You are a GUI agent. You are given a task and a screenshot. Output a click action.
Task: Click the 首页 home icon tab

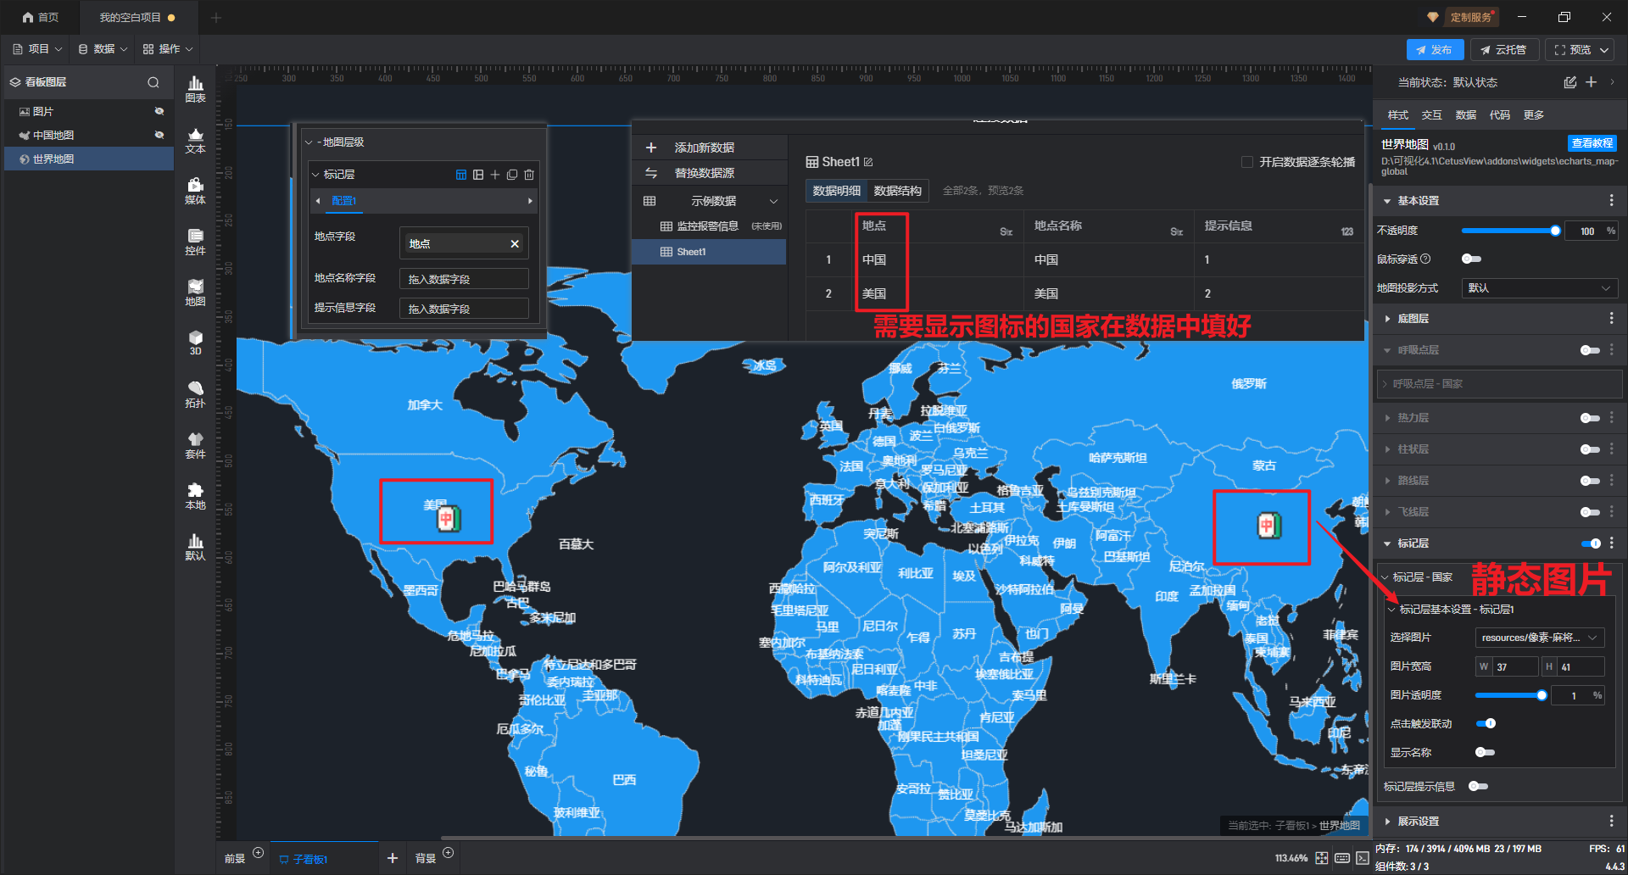(x=40, y=17)
